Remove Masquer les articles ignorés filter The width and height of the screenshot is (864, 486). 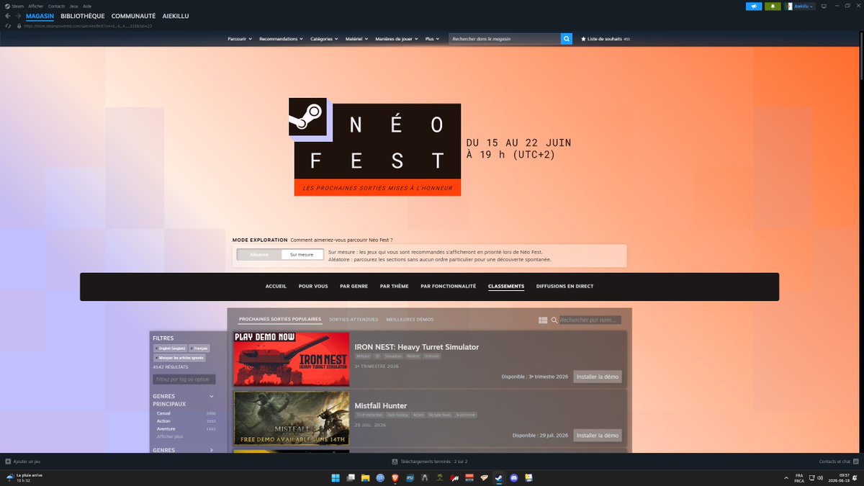[x=179, y=358]
